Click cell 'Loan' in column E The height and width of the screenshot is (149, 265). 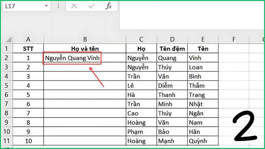[x=203, y=67]
